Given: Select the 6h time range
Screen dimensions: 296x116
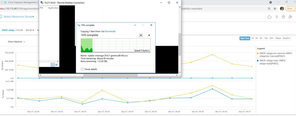Looking at the screenshot, I should pos(261,38).
